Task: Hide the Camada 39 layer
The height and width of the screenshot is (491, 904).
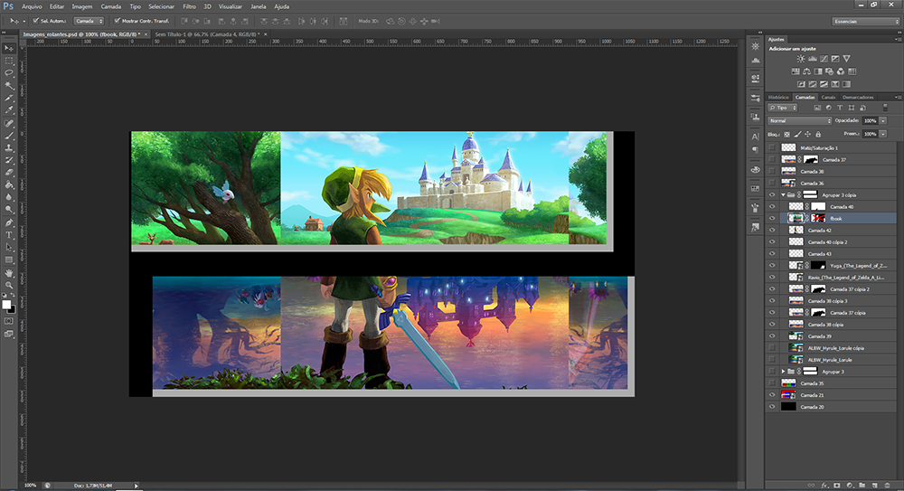Action: click(772, 336)
